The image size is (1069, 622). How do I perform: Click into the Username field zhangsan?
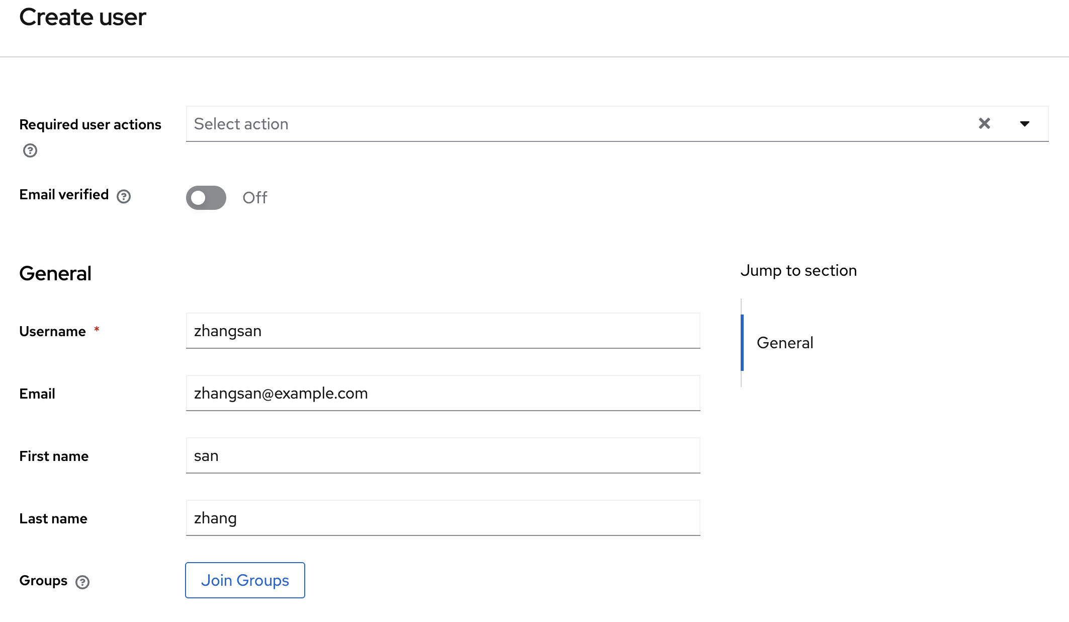point(442,331)
